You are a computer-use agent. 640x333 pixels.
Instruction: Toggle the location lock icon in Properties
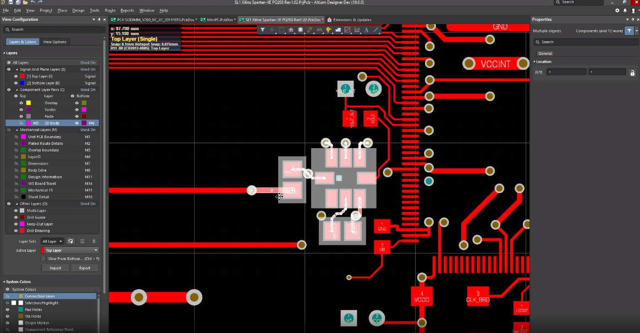tap(632, 73)
